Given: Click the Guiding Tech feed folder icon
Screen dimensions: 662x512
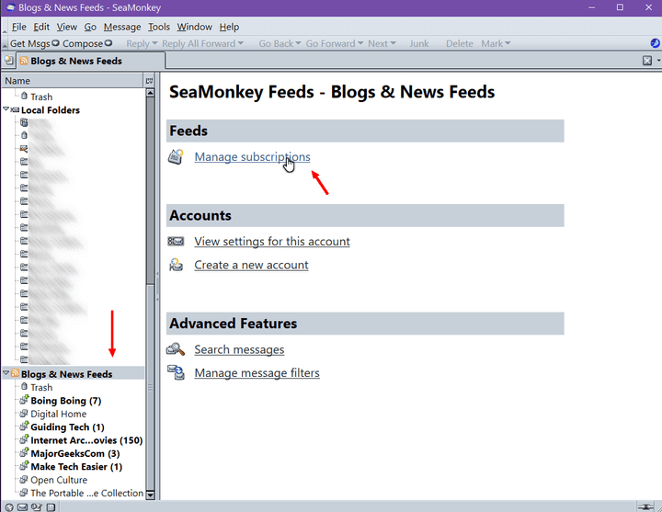Looking at the screenshot, I should 24,427.
